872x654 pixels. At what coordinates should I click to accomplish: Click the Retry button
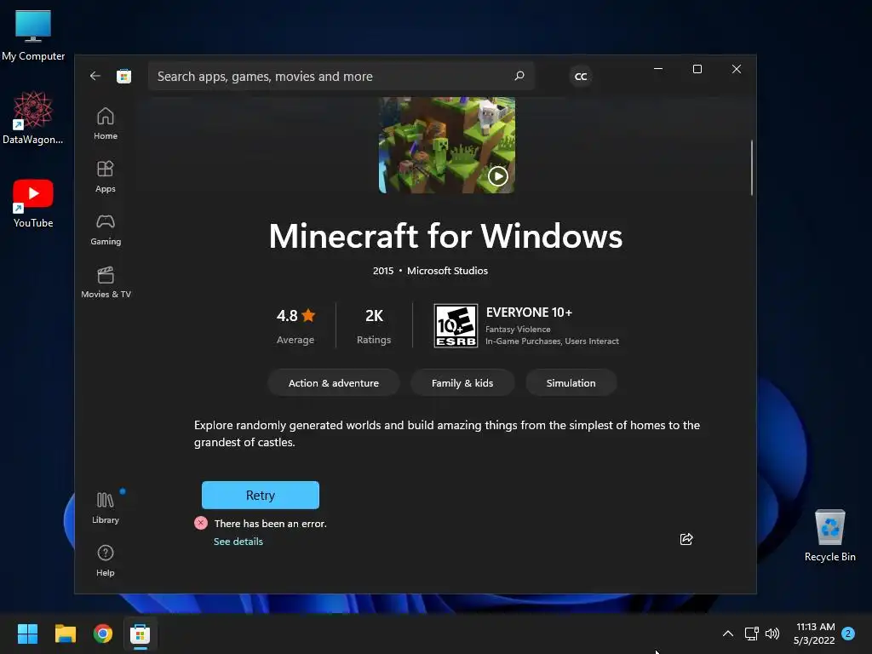coord(261,495)
